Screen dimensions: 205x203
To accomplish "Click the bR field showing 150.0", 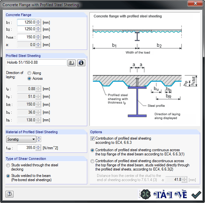I will (26, 105).
